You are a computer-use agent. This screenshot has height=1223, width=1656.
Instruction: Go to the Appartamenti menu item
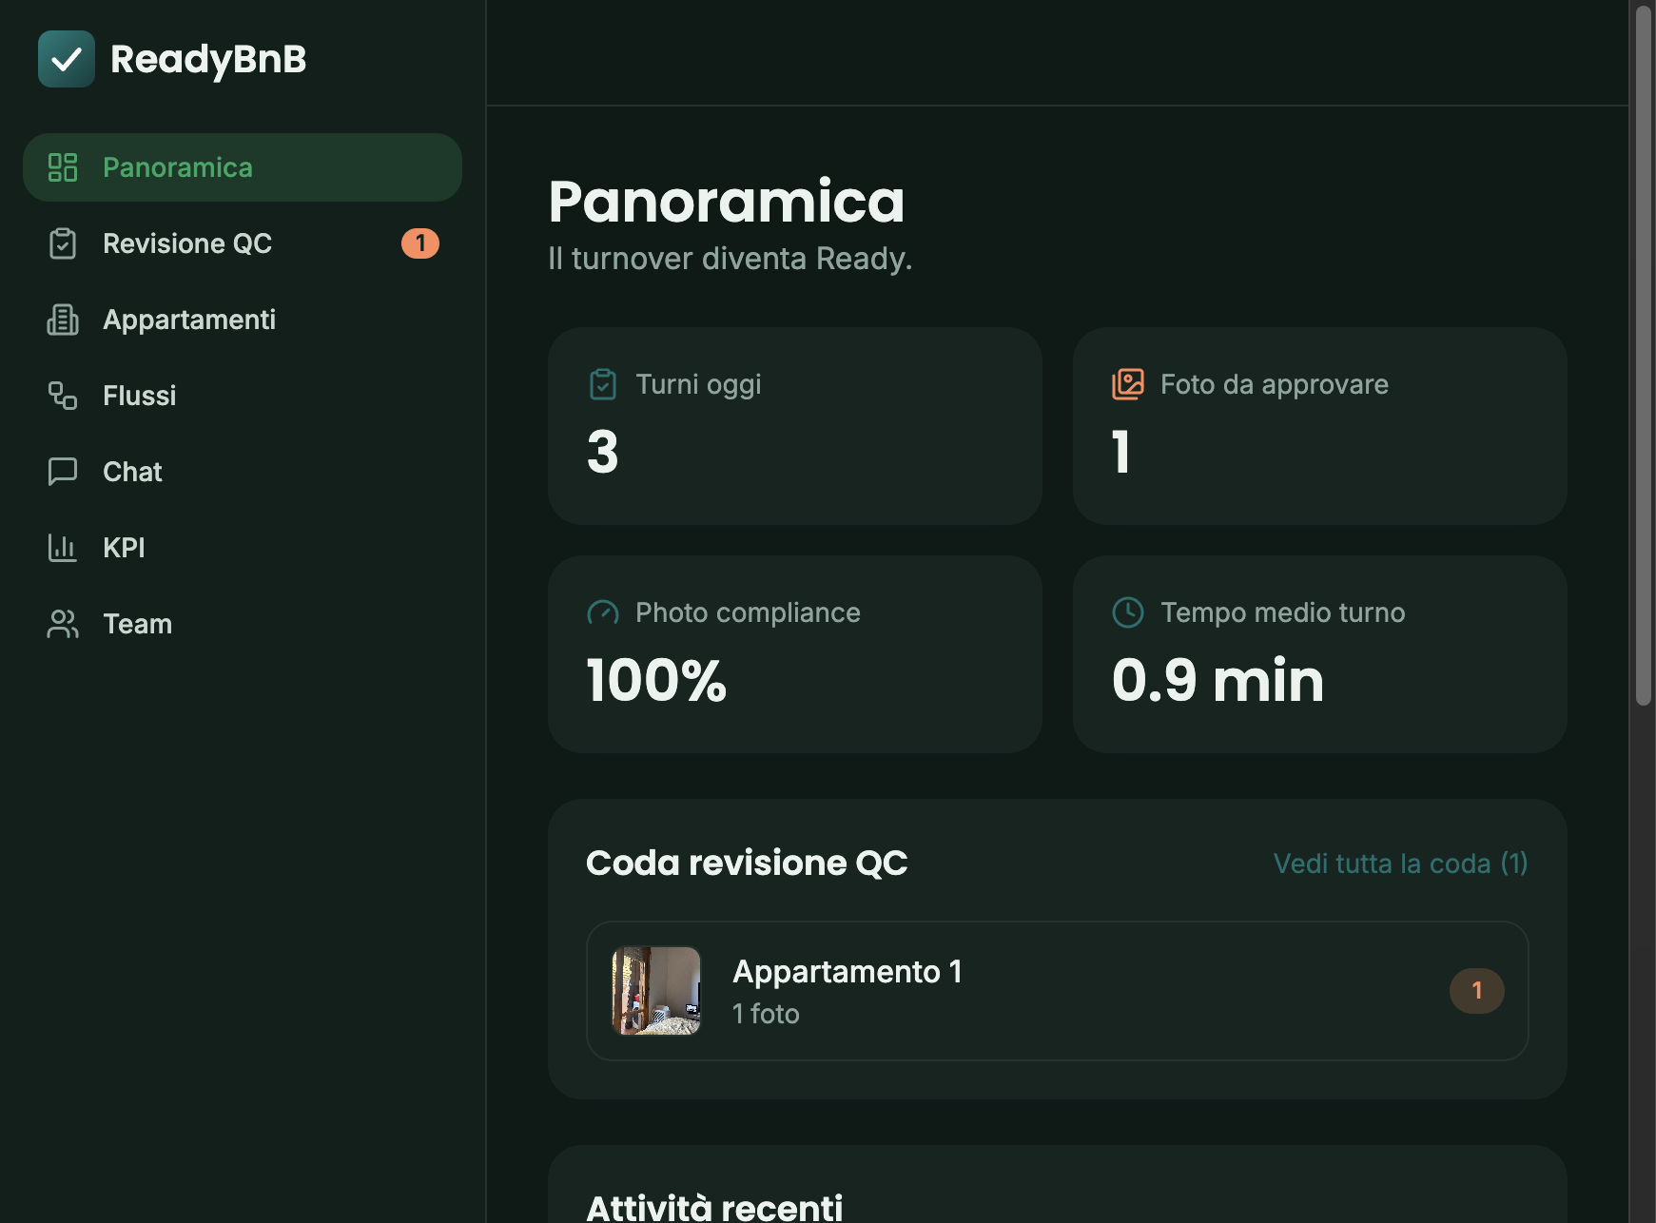click(x=243, y=320)
